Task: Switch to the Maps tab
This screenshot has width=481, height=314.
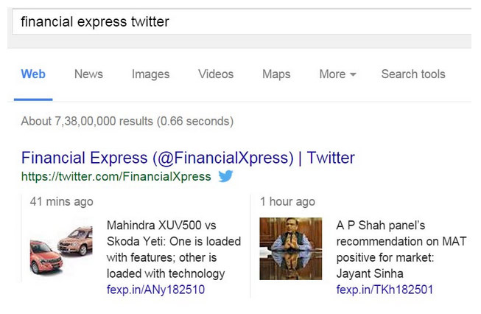Action: (276, 74)
